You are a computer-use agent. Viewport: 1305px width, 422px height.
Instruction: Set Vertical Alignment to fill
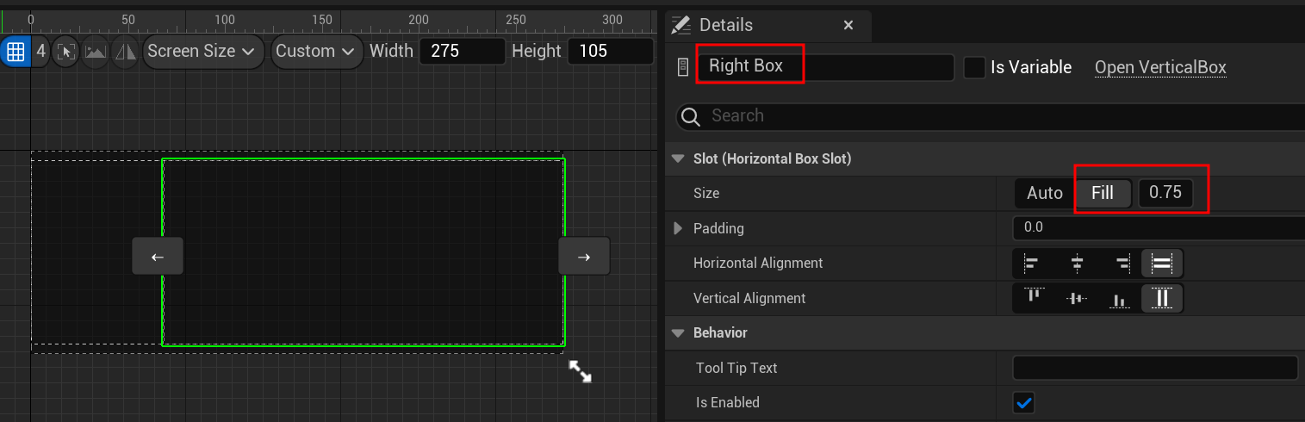1162,298
